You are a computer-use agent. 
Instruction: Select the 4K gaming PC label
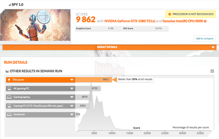[21, 89]
